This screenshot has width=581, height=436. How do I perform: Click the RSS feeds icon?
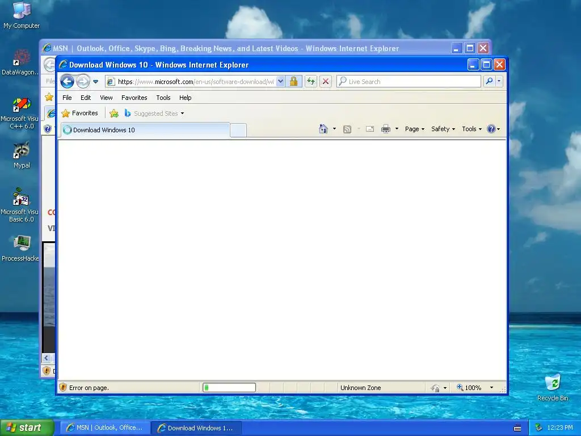(x=347, y=129)
